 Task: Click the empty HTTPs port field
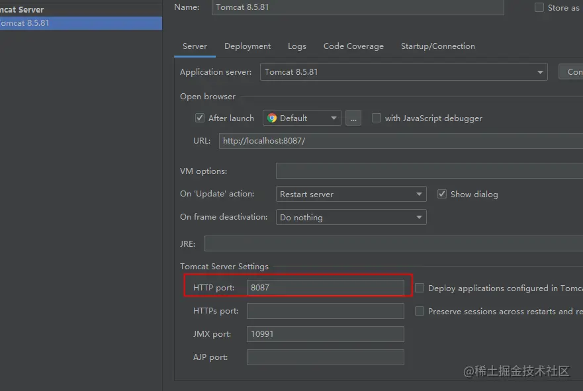coord(326,311)
